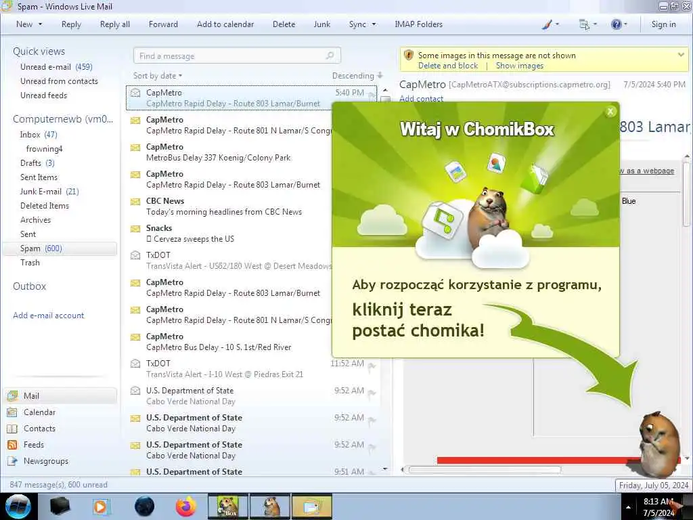Select Unread e-mail quick view
693x520 pixels.
[56, 67]
